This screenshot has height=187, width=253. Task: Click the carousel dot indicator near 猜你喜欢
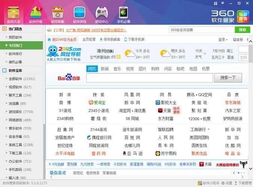tap(238, 173)
